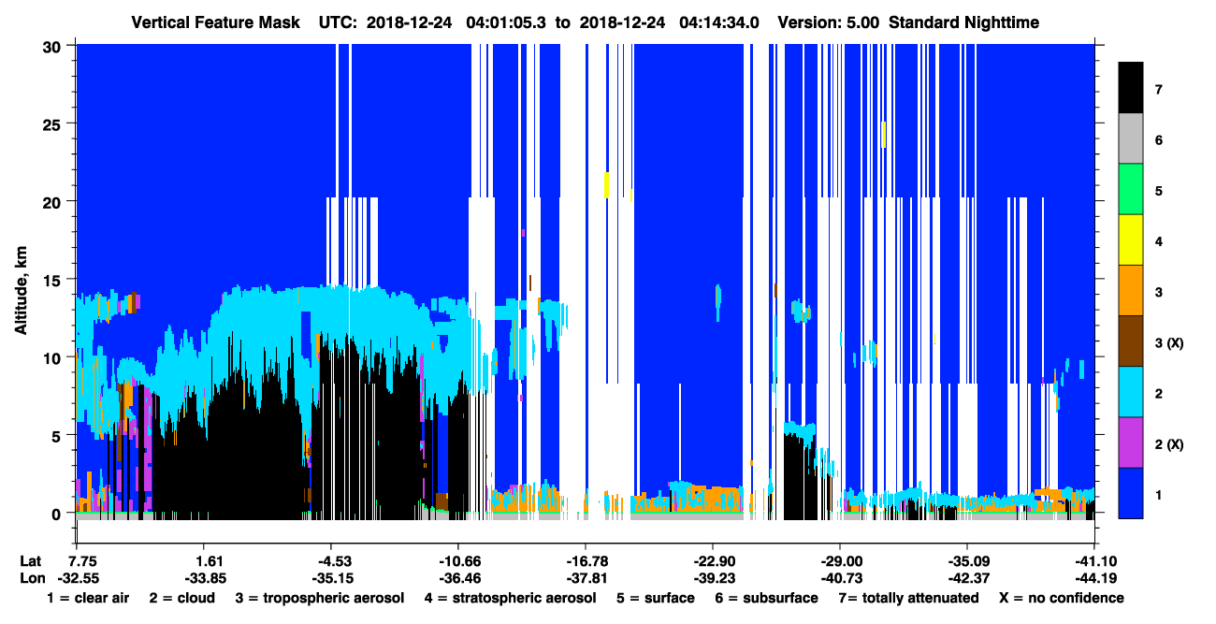Click longitude value -44.19
Screen dimensions: 1216x624
(x=1094, y=577)
